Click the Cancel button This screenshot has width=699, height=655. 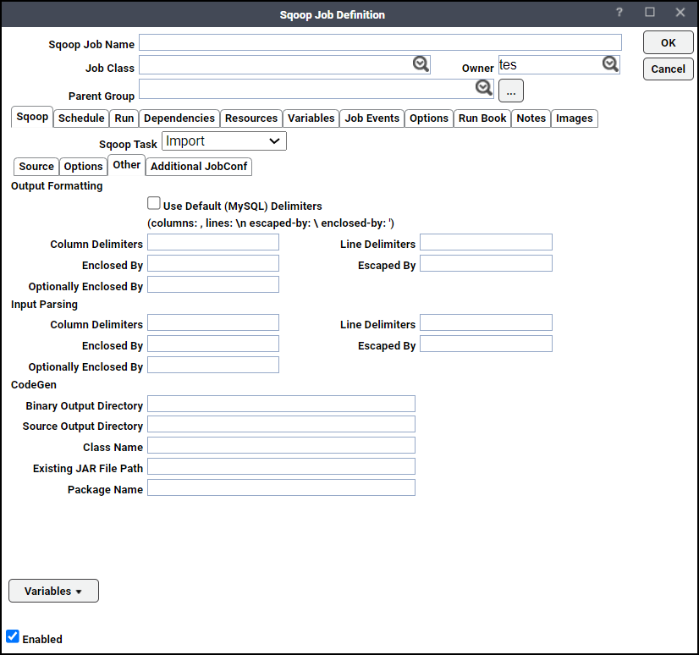669,69
